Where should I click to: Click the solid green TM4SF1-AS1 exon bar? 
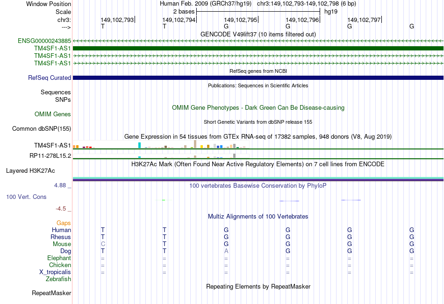coord(258,49)
